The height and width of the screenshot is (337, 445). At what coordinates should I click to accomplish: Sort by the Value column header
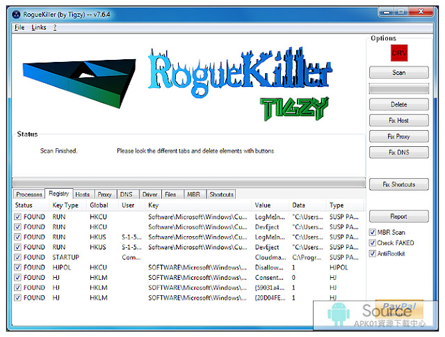pyautogui.click(x=270, y=205)
